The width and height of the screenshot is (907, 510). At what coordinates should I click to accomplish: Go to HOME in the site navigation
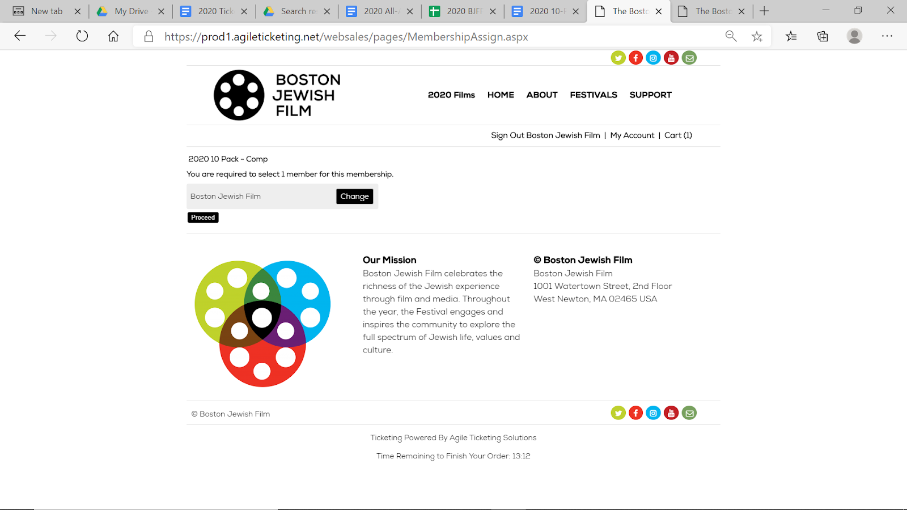point(501,95)
